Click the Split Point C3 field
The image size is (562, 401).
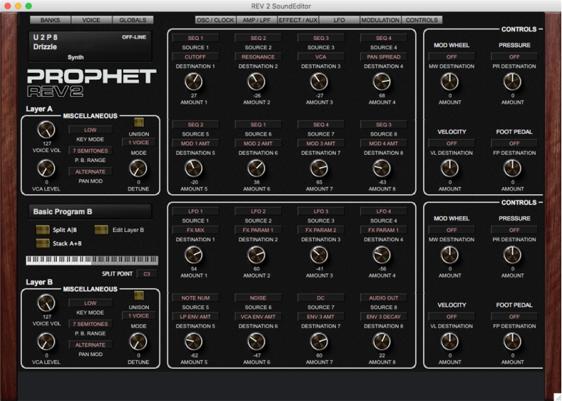[147, 273]
